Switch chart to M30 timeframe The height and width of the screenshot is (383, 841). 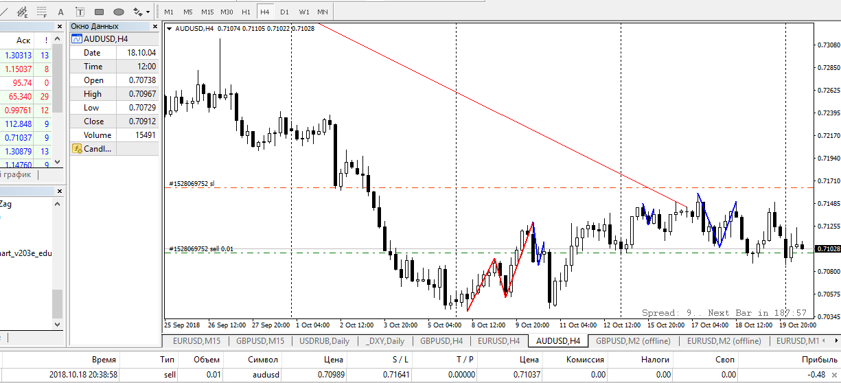227,12
